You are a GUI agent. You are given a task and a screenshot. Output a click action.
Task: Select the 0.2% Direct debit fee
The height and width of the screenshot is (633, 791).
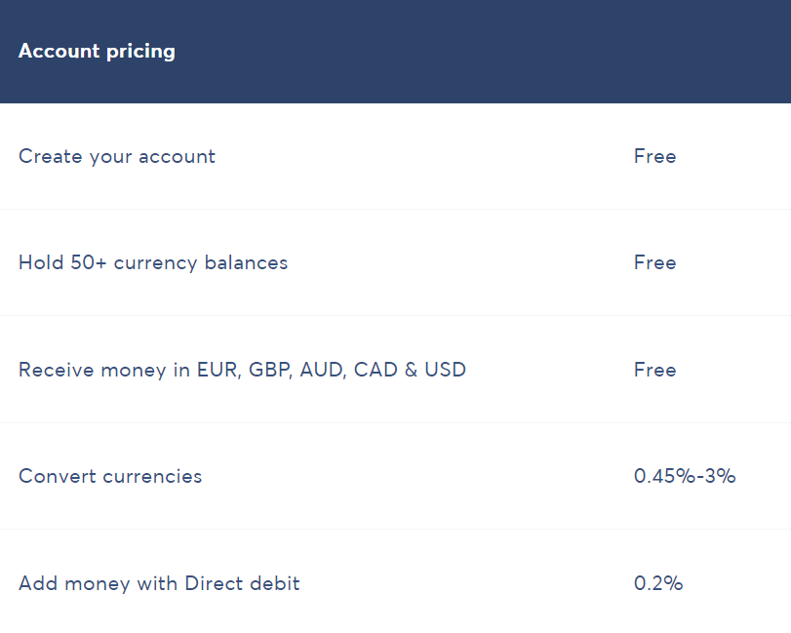pos(658,583)
